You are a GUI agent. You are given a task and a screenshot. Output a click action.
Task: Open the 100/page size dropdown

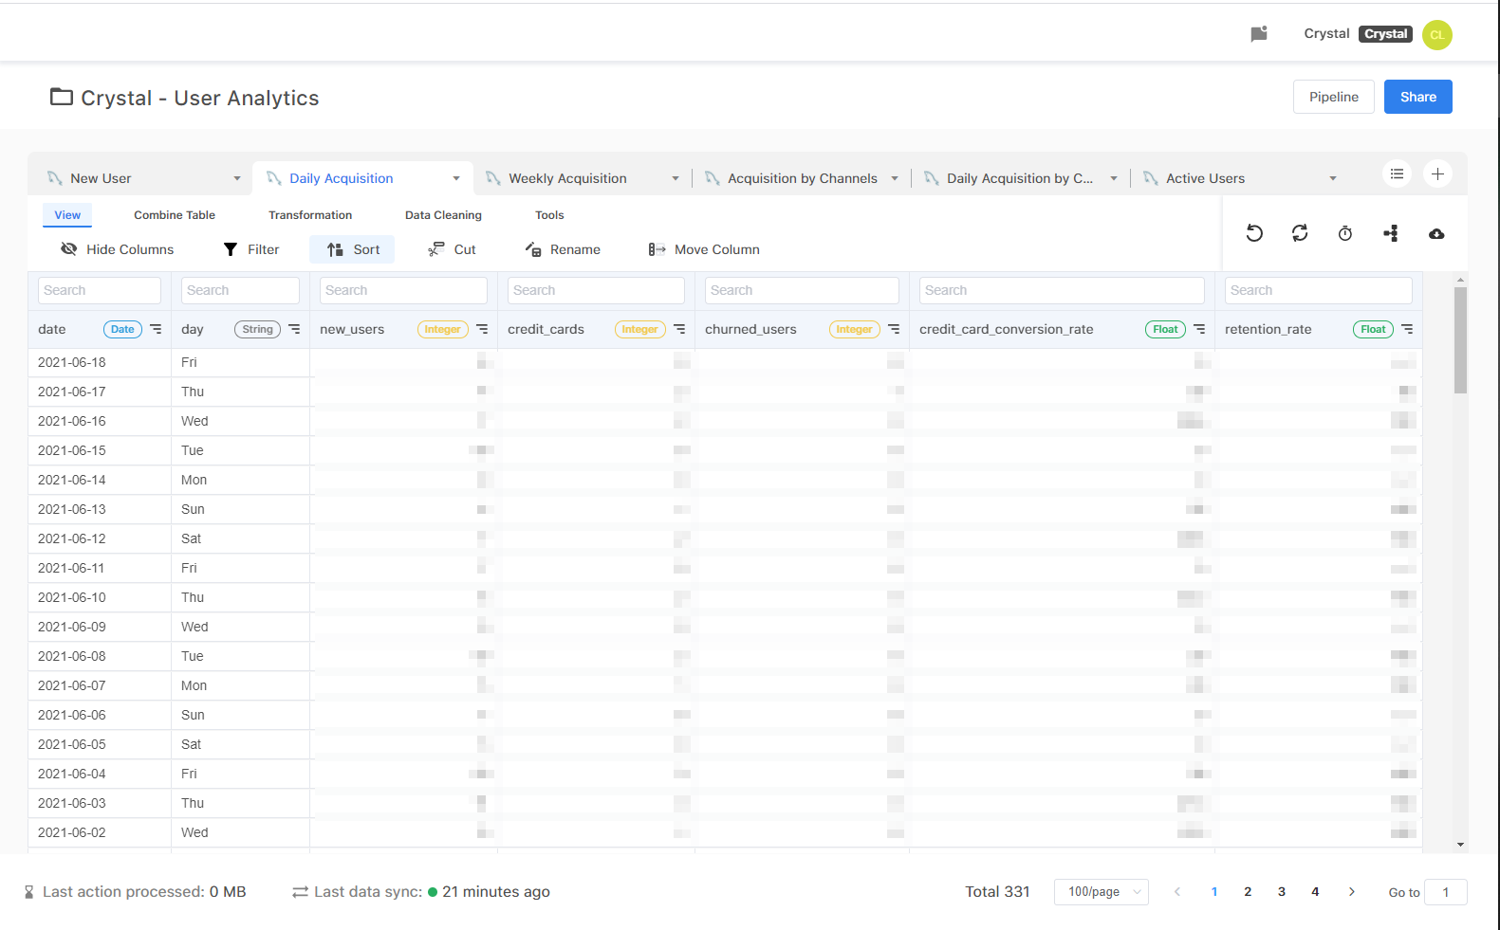pyautogui.click(x=1101, y=892)
